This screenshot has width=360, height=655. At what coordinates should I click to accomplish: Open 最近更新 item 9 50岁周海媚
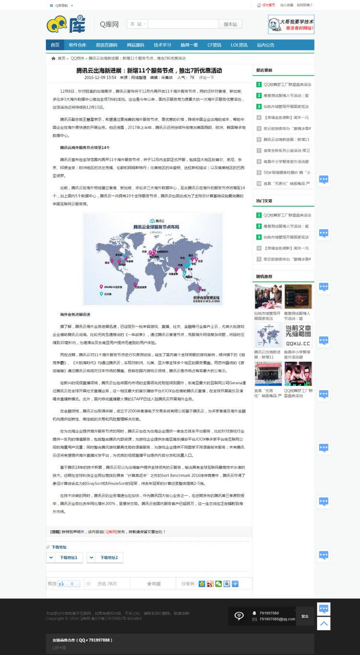tap(286, 172)
